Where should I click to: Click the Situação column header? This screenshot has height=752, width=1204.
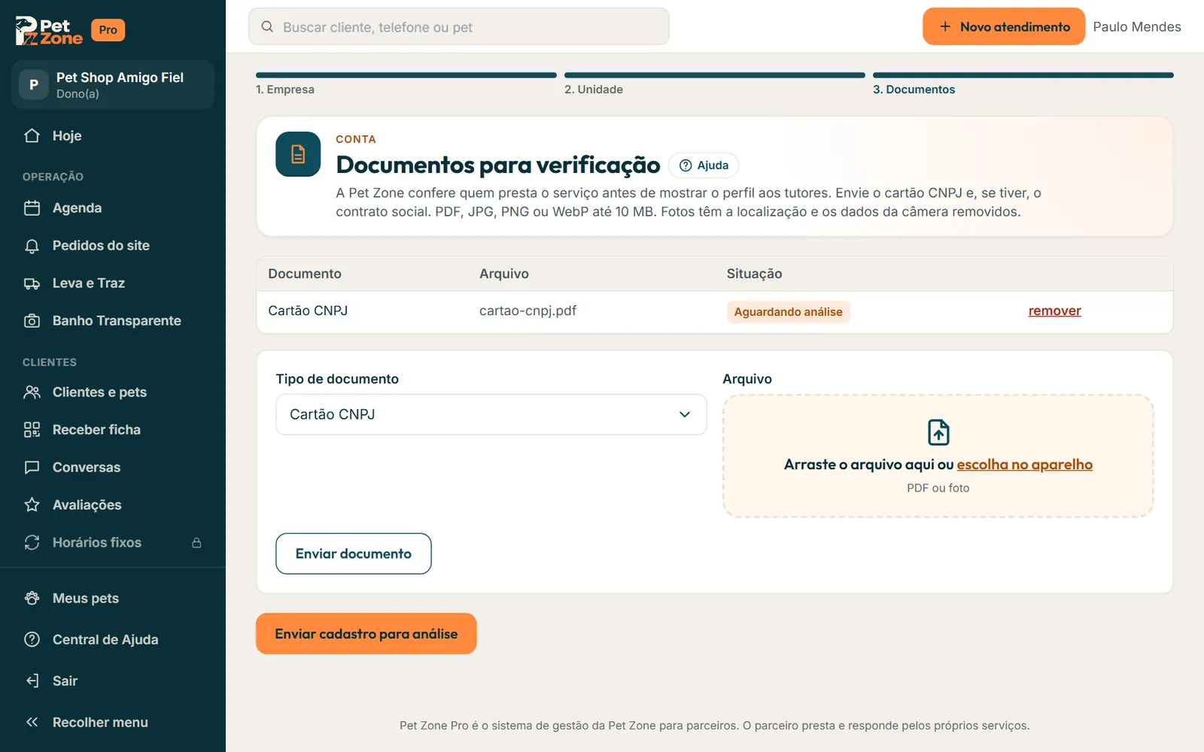(754, 274)
